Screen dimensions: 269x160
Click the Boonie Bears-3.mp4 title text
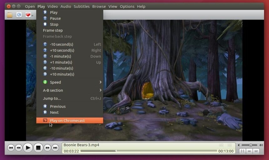click(81, 145)
